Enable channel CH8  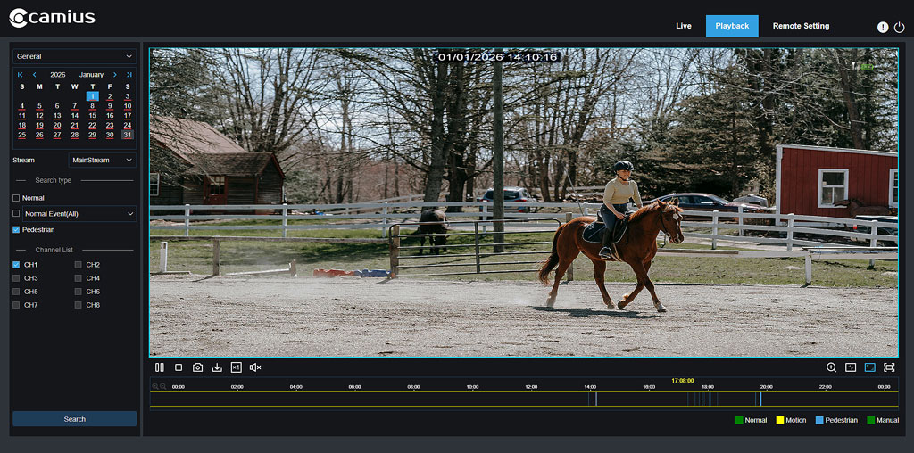click(79, 304)
